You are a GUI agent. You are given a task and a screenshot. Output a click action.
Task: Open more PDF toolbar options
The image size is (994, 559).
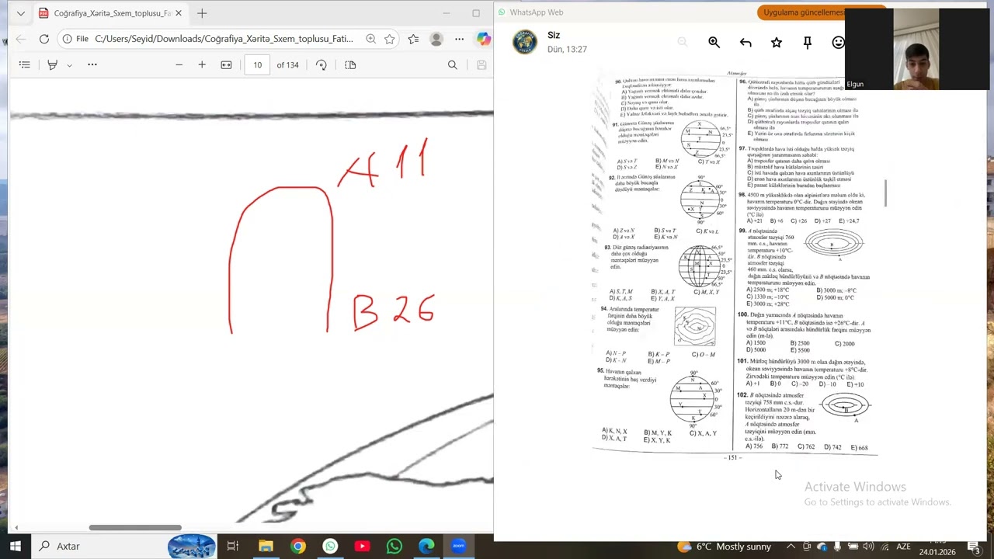(92, 65)
